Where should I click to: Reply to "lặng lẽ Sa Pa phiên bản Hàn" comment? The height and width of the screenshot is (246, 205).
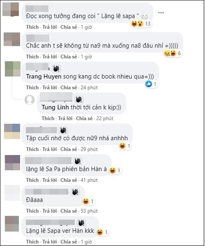50,180
